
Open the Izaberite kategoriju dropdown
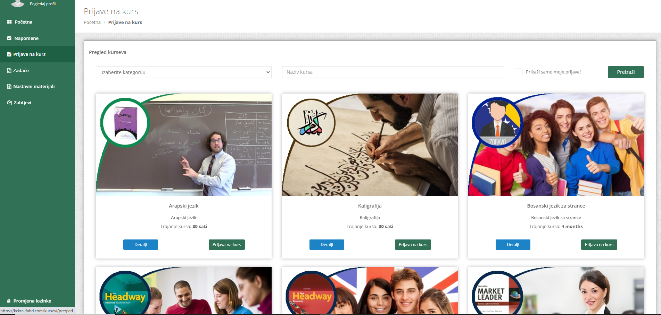184,72
